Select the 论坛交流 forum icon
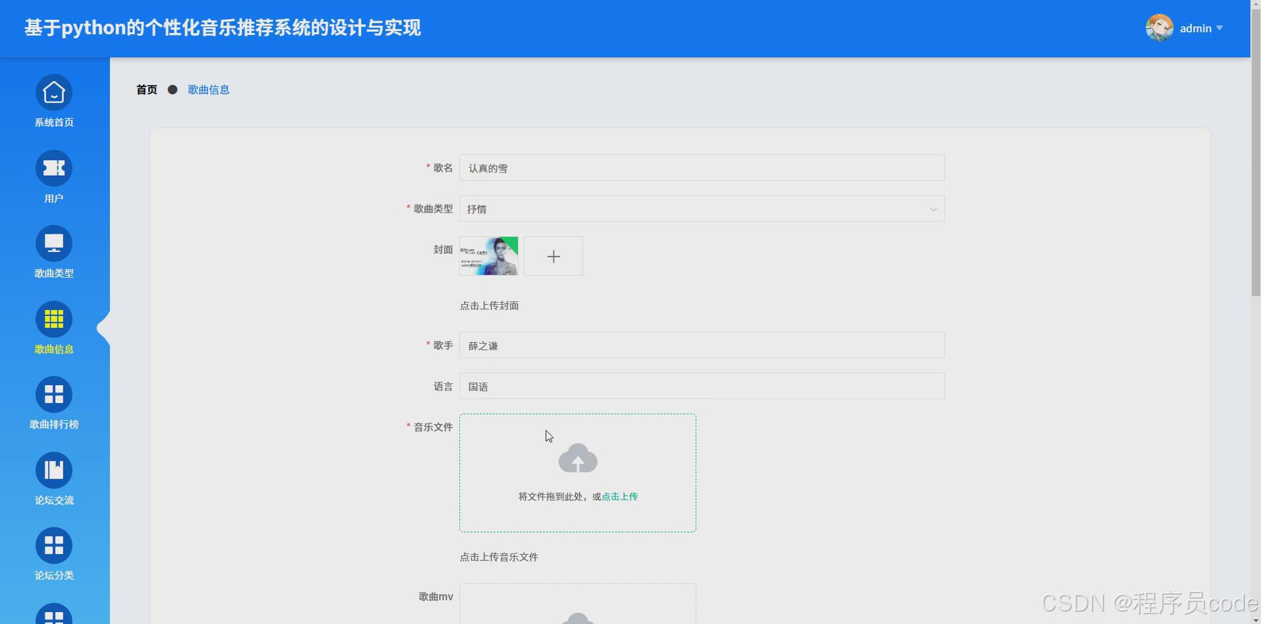 (x=53, y=470)
